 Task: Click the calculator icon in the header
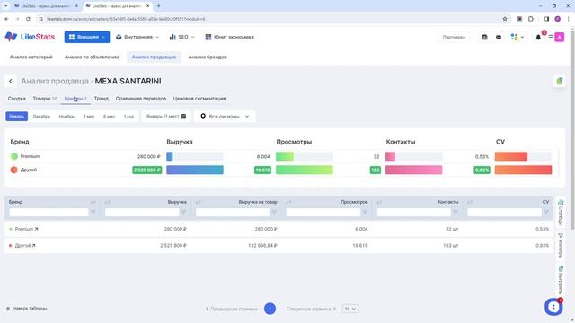tap(485, 37)
